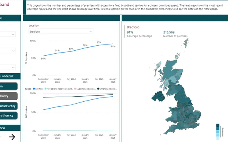This screenshot has height=142, width=228.
Task: Open the Bradford location dropdown
Action: 60,31
